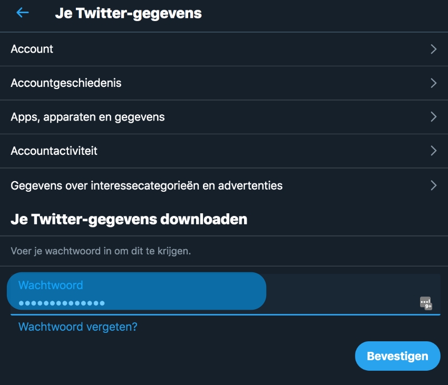This screenshot has width=448, height=385.
Task: Select the Accountgeschiedenis entry
Action: pyautogui.click(x=66, y=83)
